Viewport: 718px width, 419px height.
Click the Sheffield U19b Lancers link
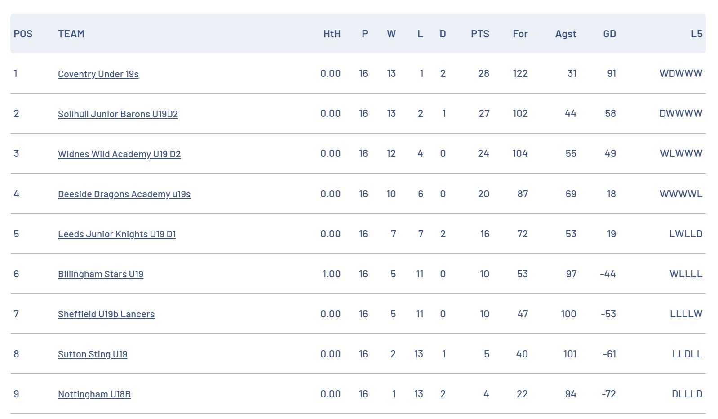pyautogui.click(x=106, y=314)
